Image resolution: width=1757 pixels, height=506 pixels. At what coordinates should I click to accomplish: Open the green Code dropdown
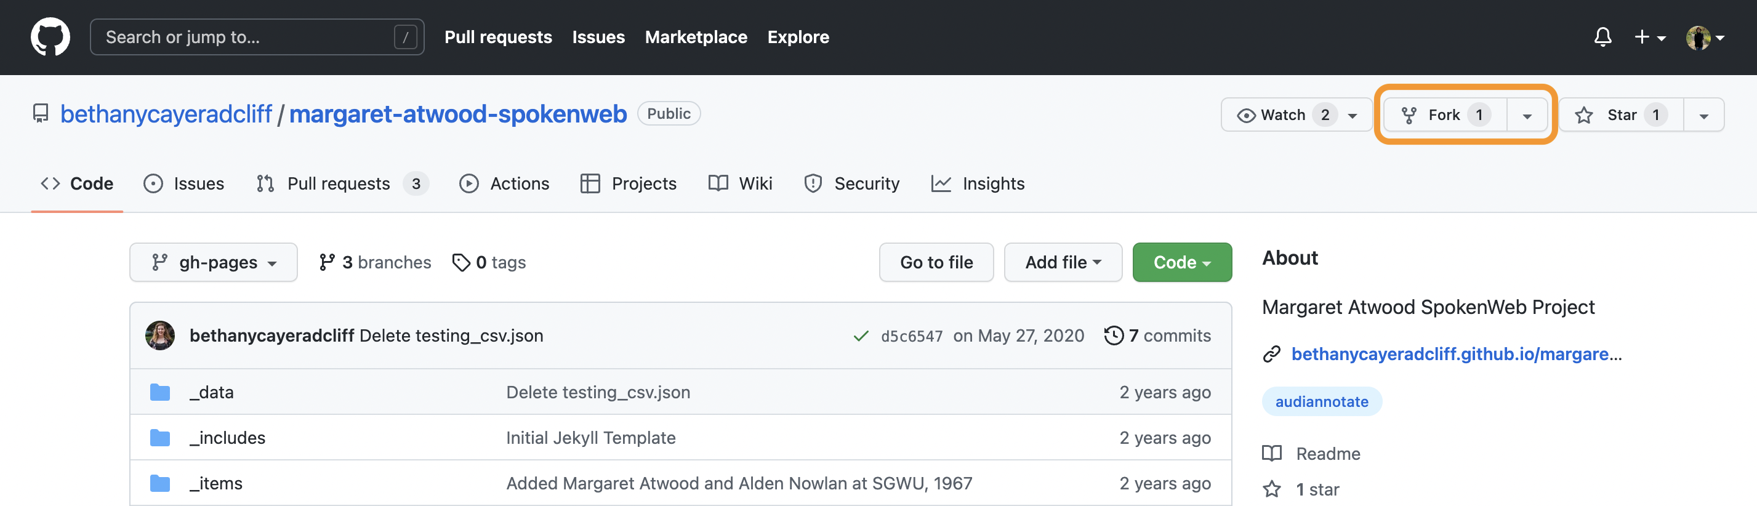[1182, 262]
